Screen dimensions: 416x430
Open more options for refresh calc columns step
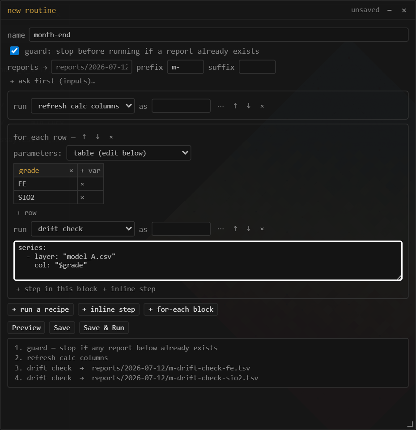pyautogui.click(x=221, y=106)
